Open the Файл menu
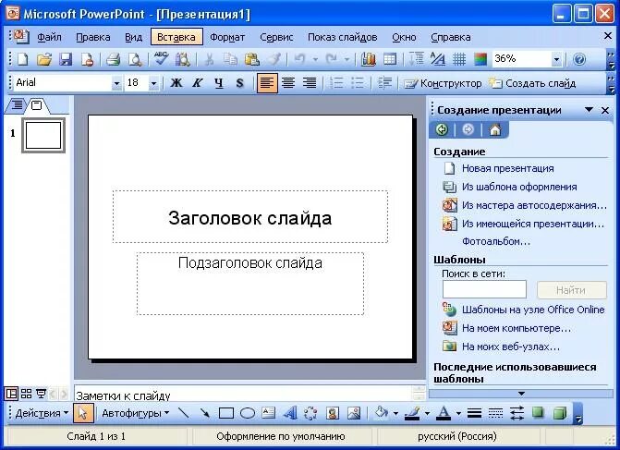This screenshot has width=620, height=450. [49, 37]
